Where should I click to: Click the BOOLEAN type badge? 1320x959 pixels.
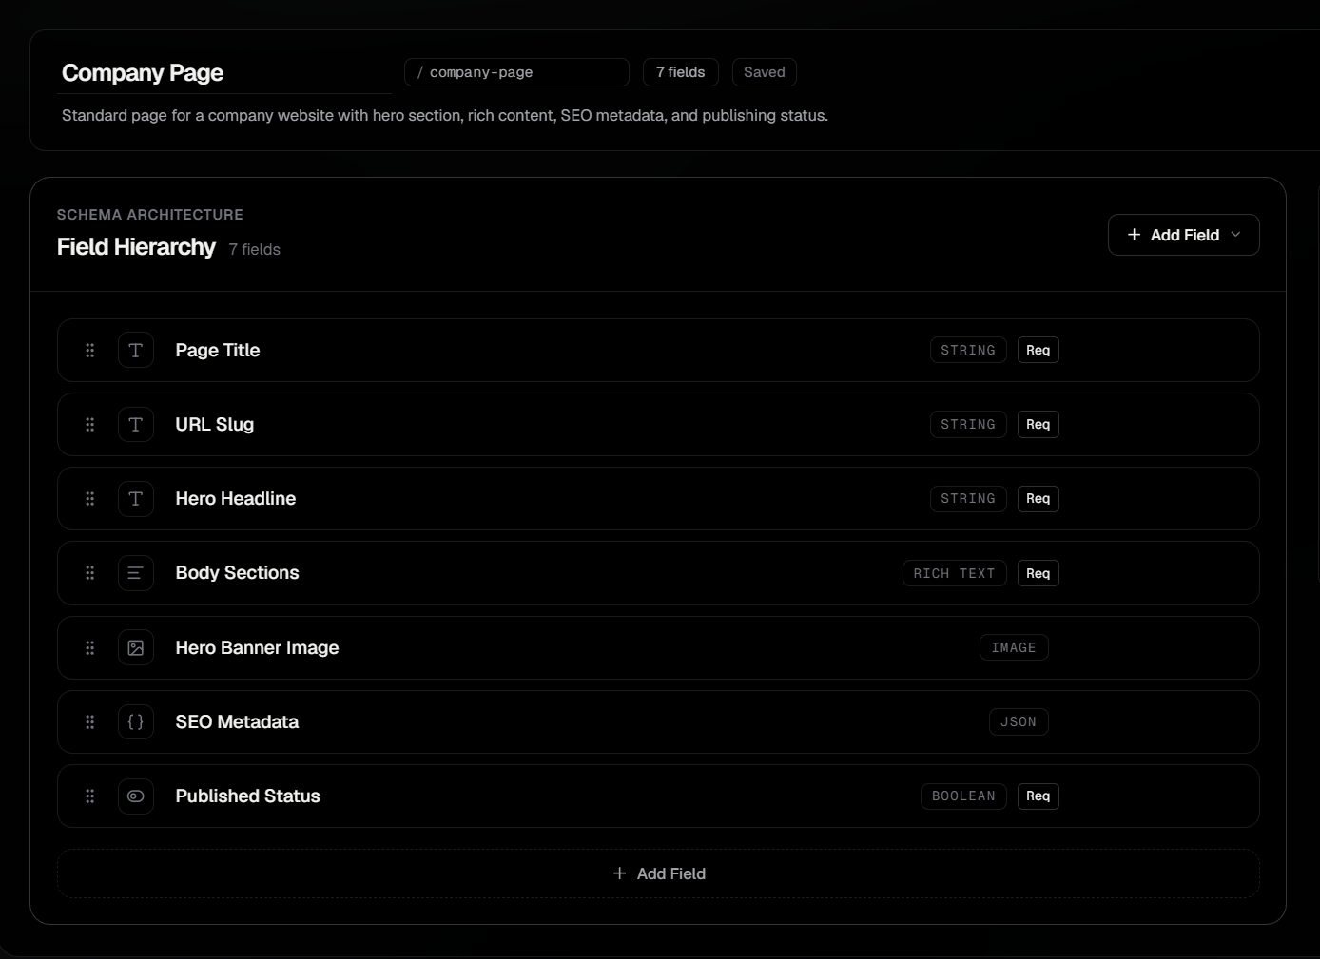pyautogui.click(x=963, y=796)
